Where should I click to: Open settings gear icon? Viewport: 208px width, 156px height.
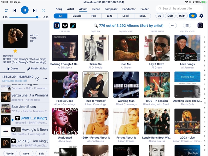201,16
